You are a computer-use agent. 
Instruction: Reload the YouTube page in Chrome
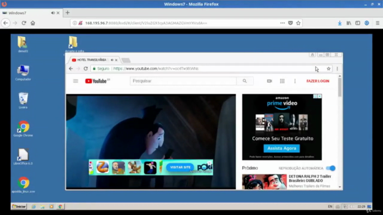(86, 69)
